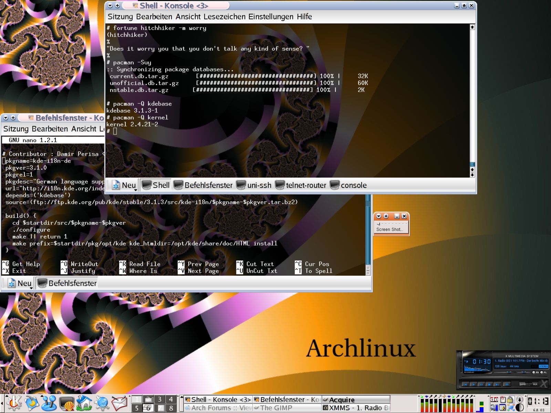Select the Shell session tab
Image resolution: width=551 pixels, height=413 pixels.
click(155, 185)
